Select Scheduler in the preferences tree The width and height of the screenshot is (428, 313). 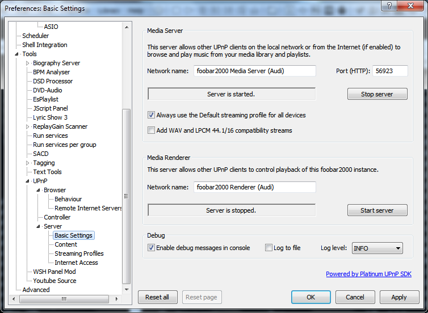point(36,36)
